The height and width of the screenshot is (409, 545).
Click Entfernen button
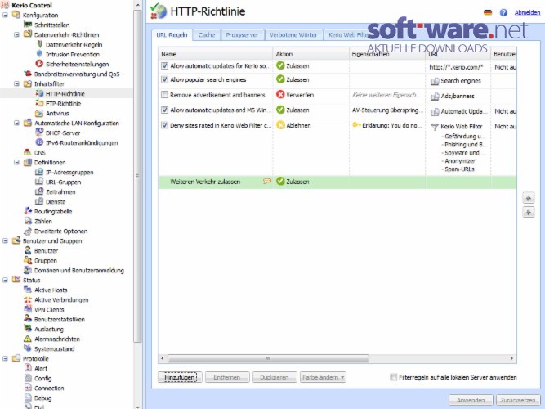click(x=227, y=377)
